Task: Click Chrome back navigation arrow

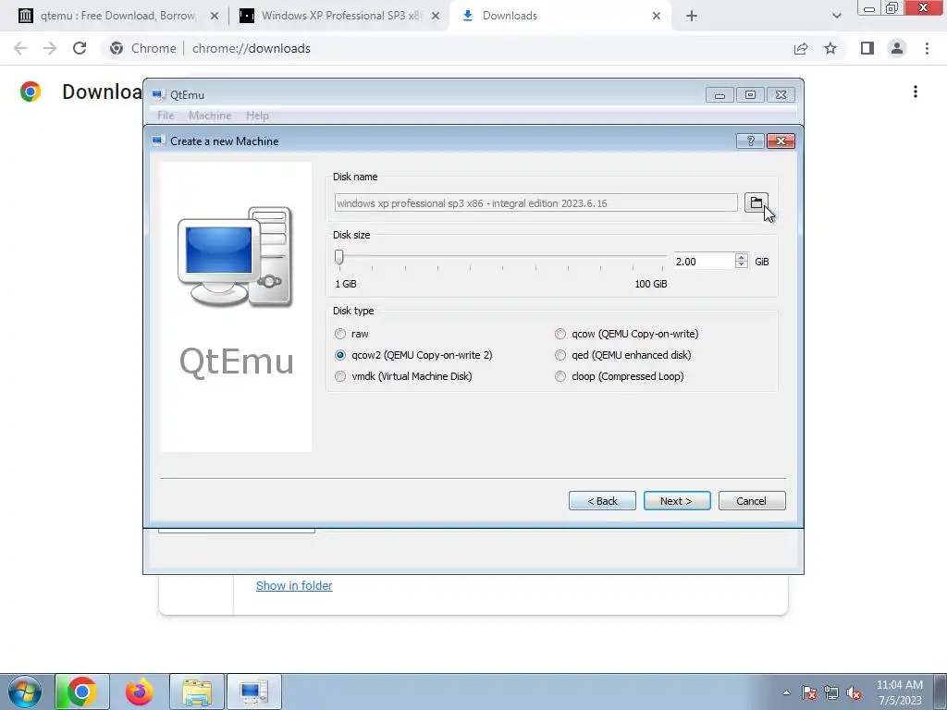Action: click(x=20, y=48)
